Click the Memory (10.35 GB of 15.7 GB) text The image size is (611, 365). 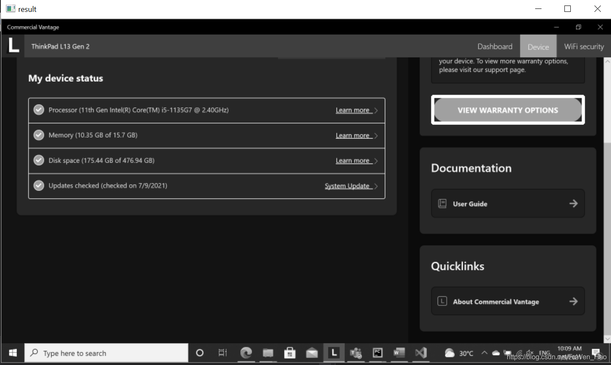(x=93, y=135)
